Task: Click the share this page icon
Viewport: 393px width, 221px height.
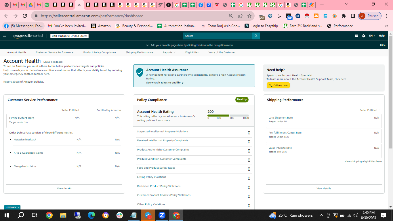Action: point(240,16)
